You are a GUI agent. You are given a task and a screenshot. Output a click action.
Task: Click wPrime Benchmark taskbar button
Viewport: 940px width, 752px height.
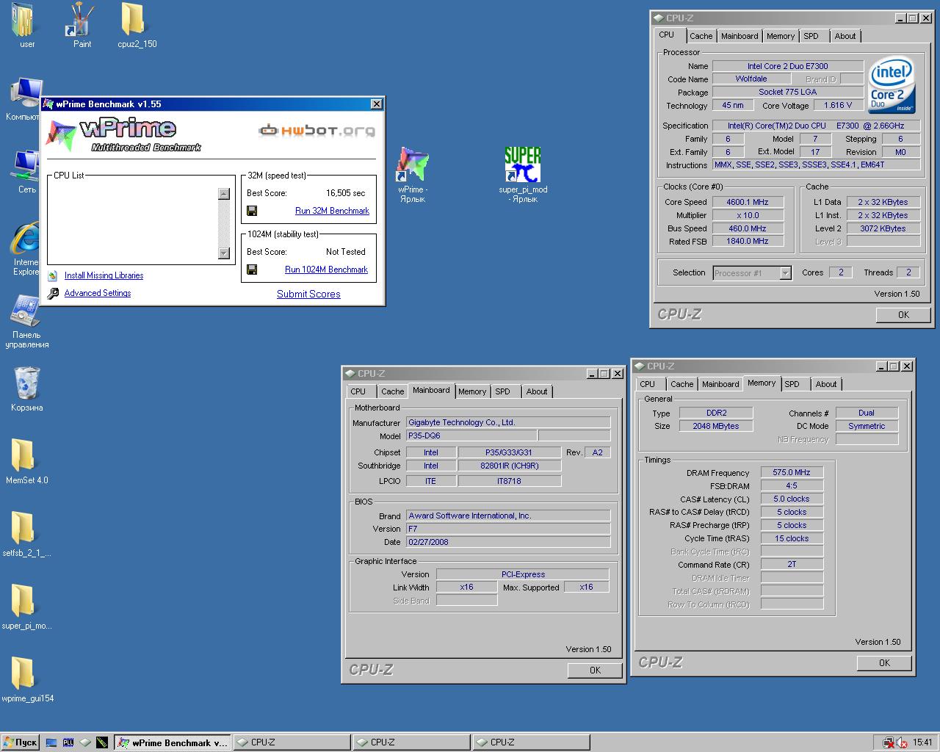pyautogui.click(x=173, y=742)
